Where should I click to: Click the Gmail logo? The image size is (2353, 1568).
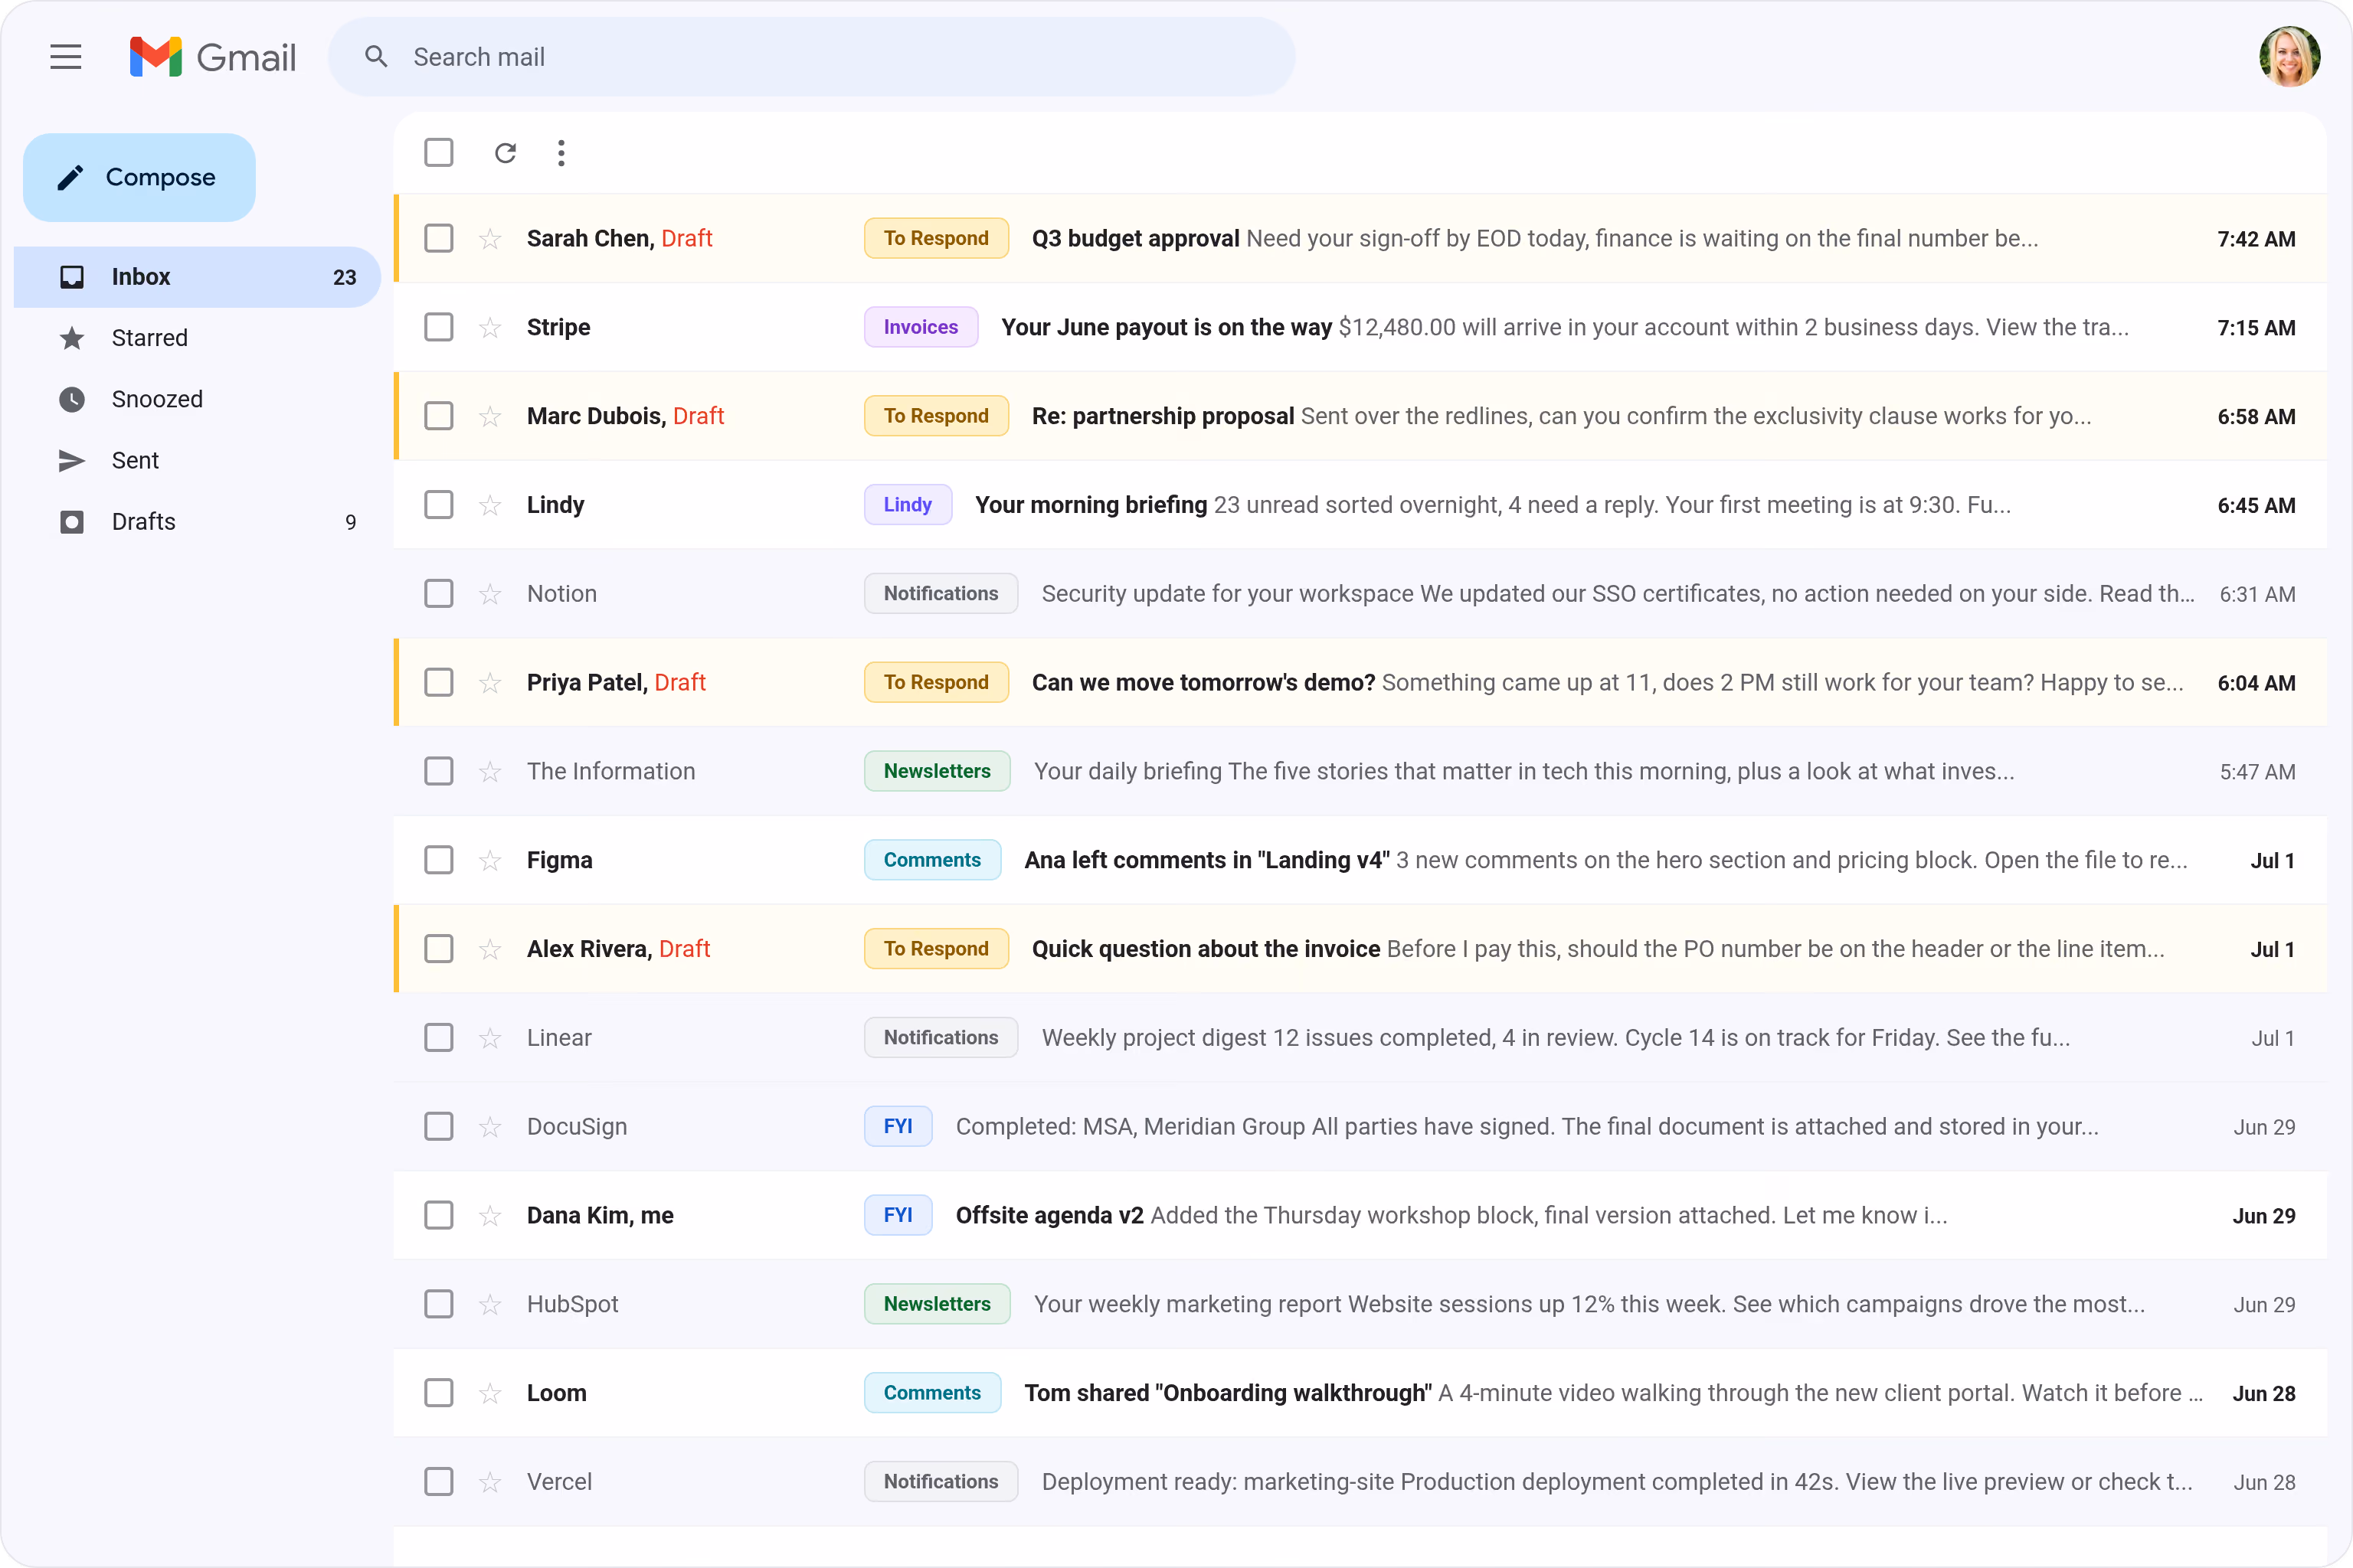(x=213, y=57)
